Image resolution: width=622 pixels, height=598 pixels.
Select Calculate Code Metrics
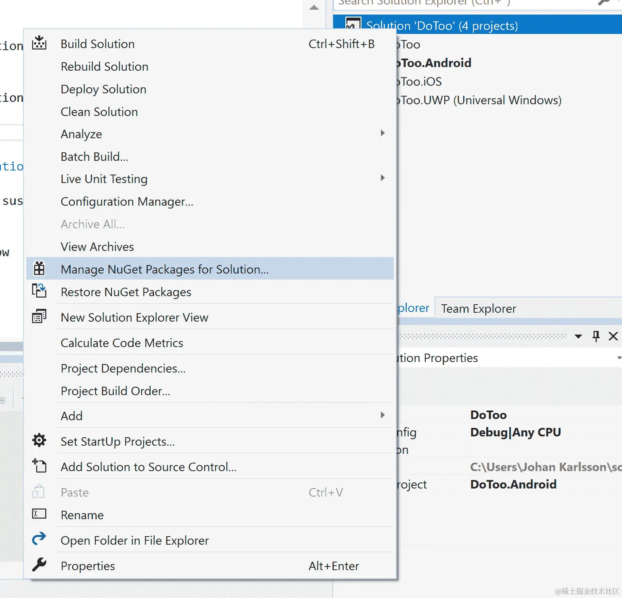[210, 343]
